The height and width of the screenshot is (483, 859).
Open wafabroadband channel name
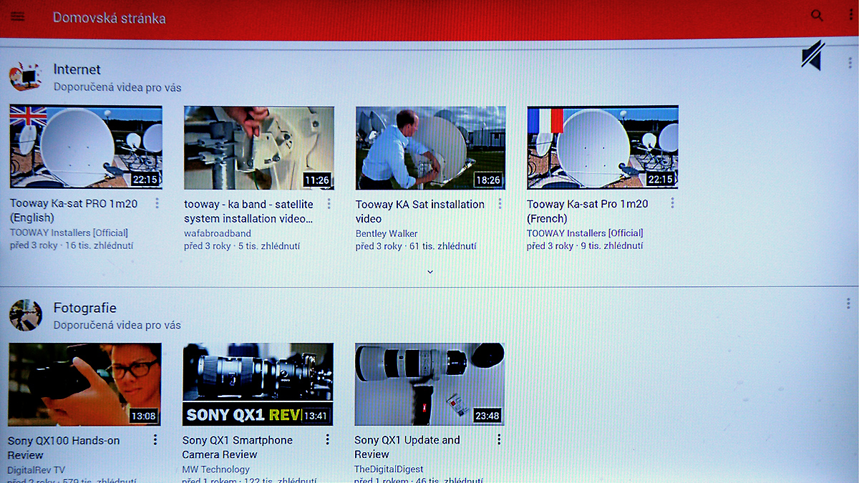click(218, 233)
